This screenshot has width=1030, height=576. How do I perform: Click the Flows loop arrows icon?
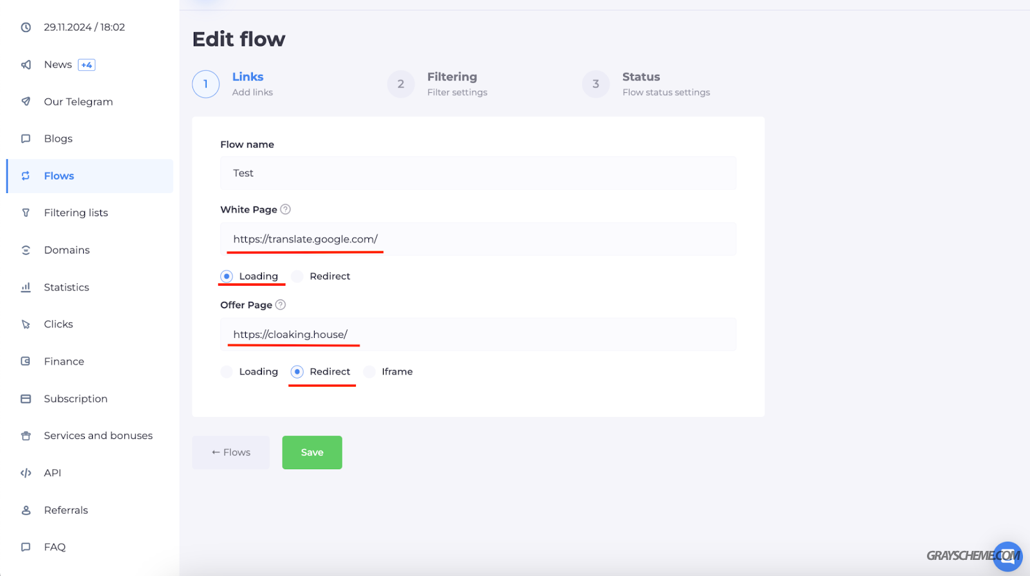(26, 176)
